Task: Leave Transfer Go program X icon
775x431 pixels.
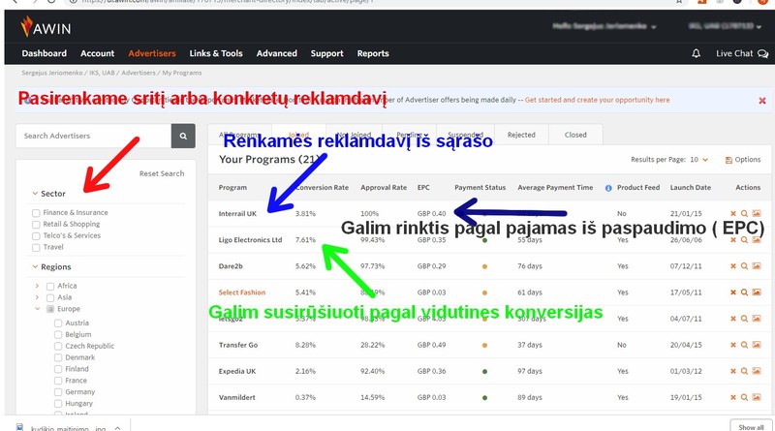Action: [x=733, y=345]
